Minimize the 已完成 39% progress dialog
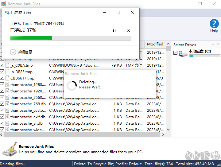Screen dimensions: 221x167 (104, 12)
